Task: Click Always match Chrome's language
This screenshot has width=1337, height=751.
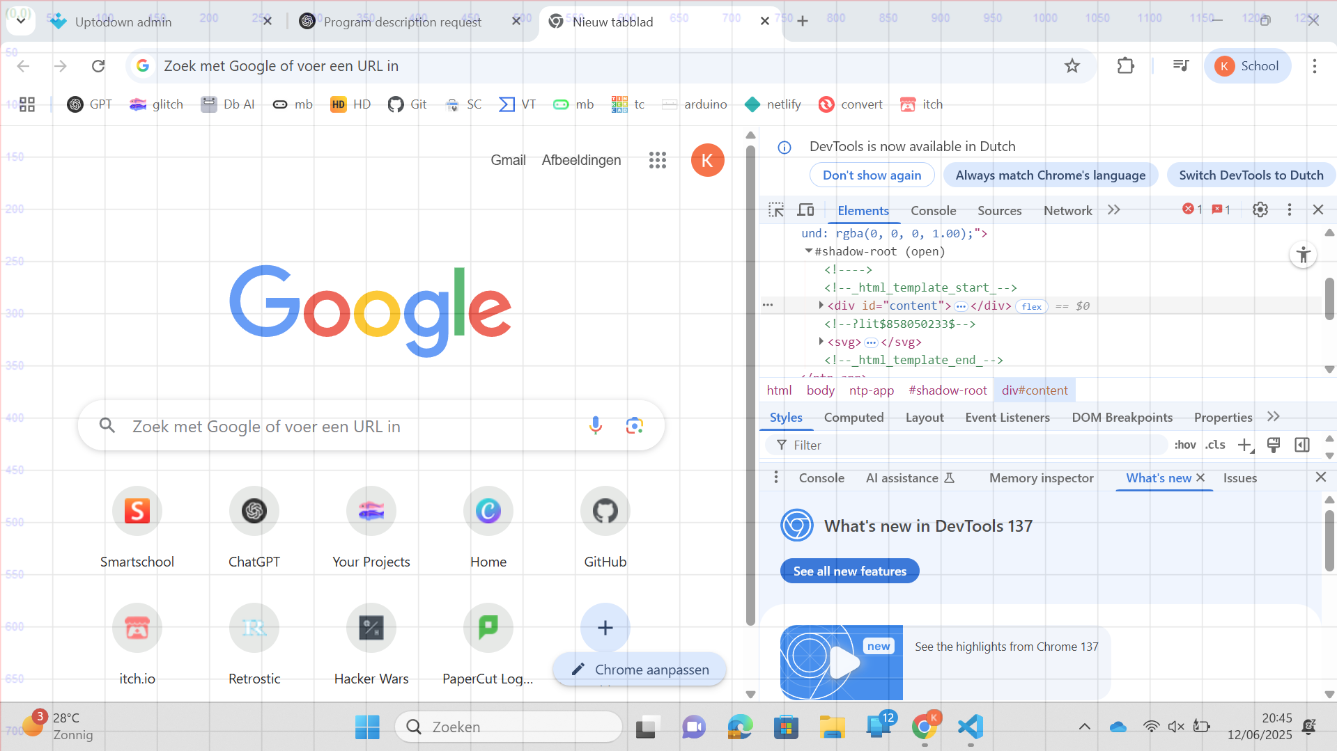Action: [x=1050, y=175]
